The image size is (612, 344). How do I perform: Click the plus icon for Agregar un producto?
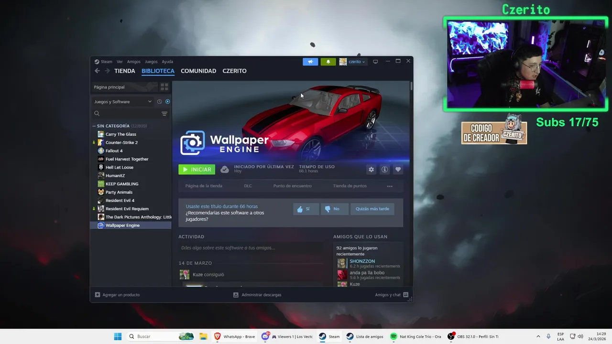point(98,295)
